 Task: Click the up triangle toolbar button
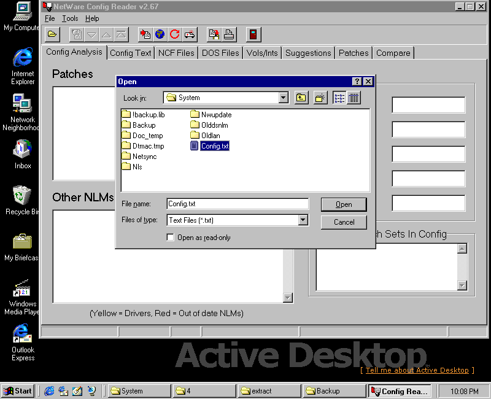click(x=106, y=34)
